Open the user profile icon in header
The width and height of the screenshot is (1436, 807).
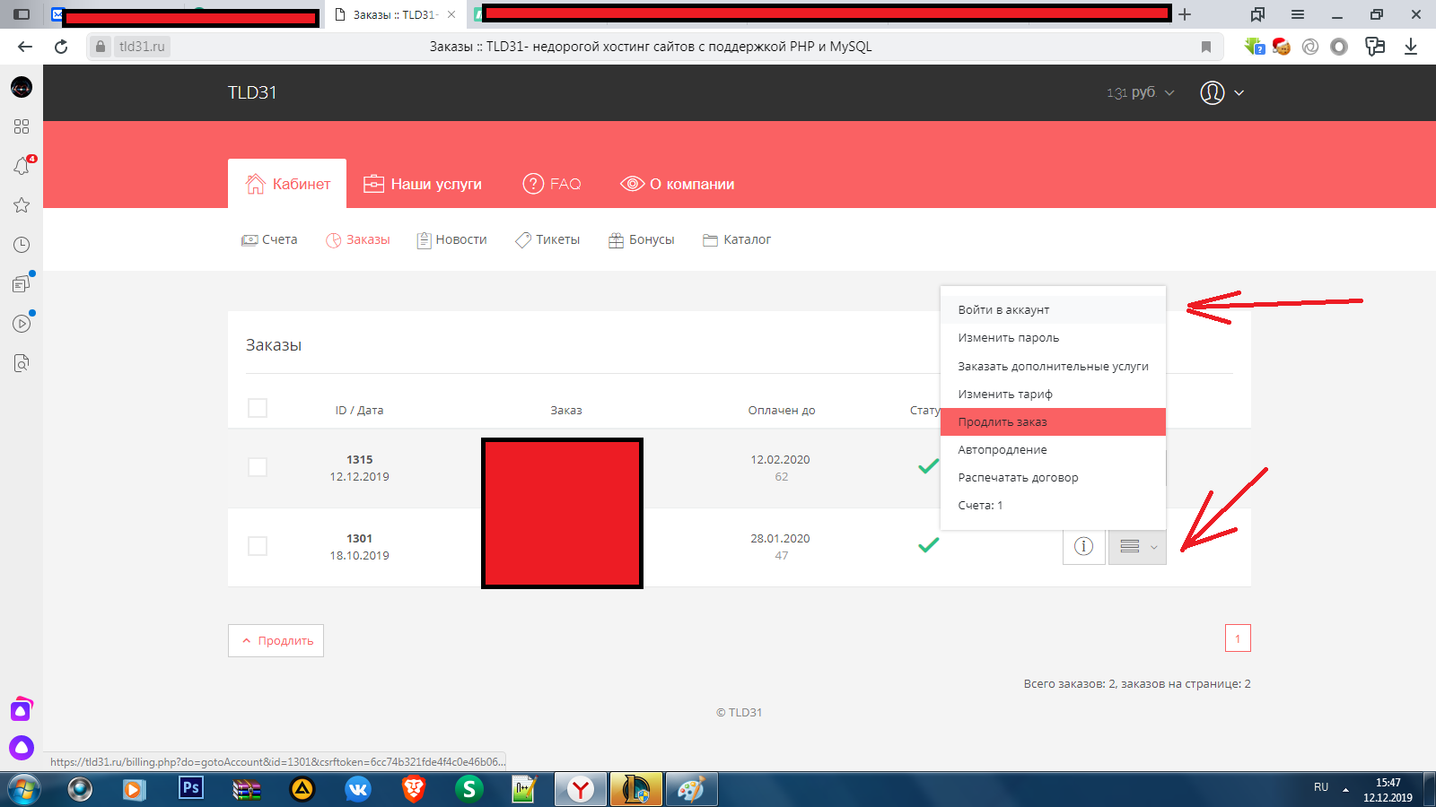tap(1212, 92)
